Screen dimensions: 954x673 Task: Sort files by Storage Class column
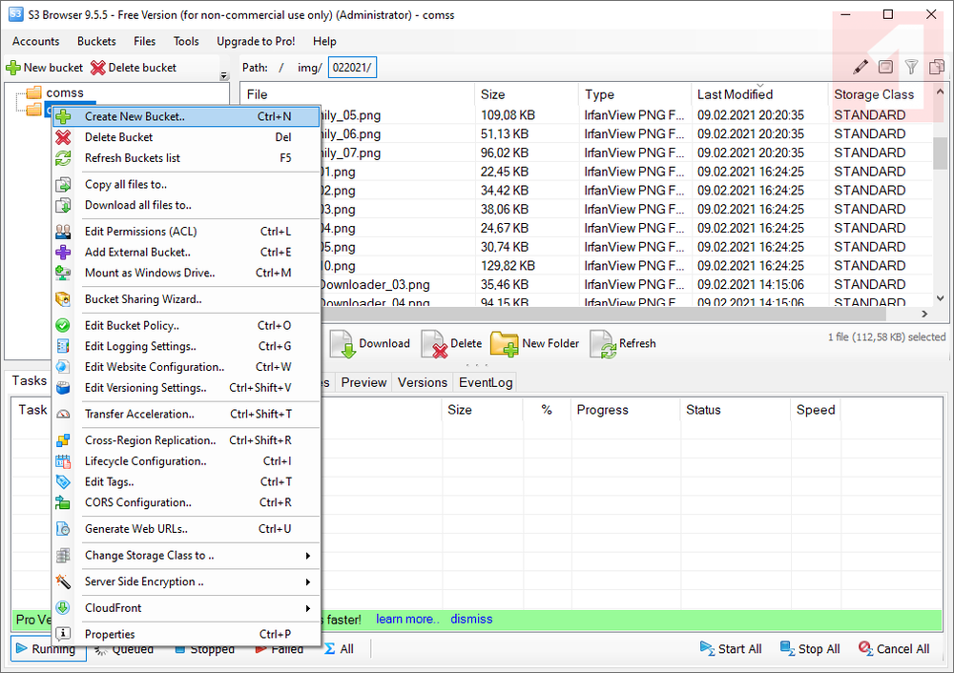(874, 94)
